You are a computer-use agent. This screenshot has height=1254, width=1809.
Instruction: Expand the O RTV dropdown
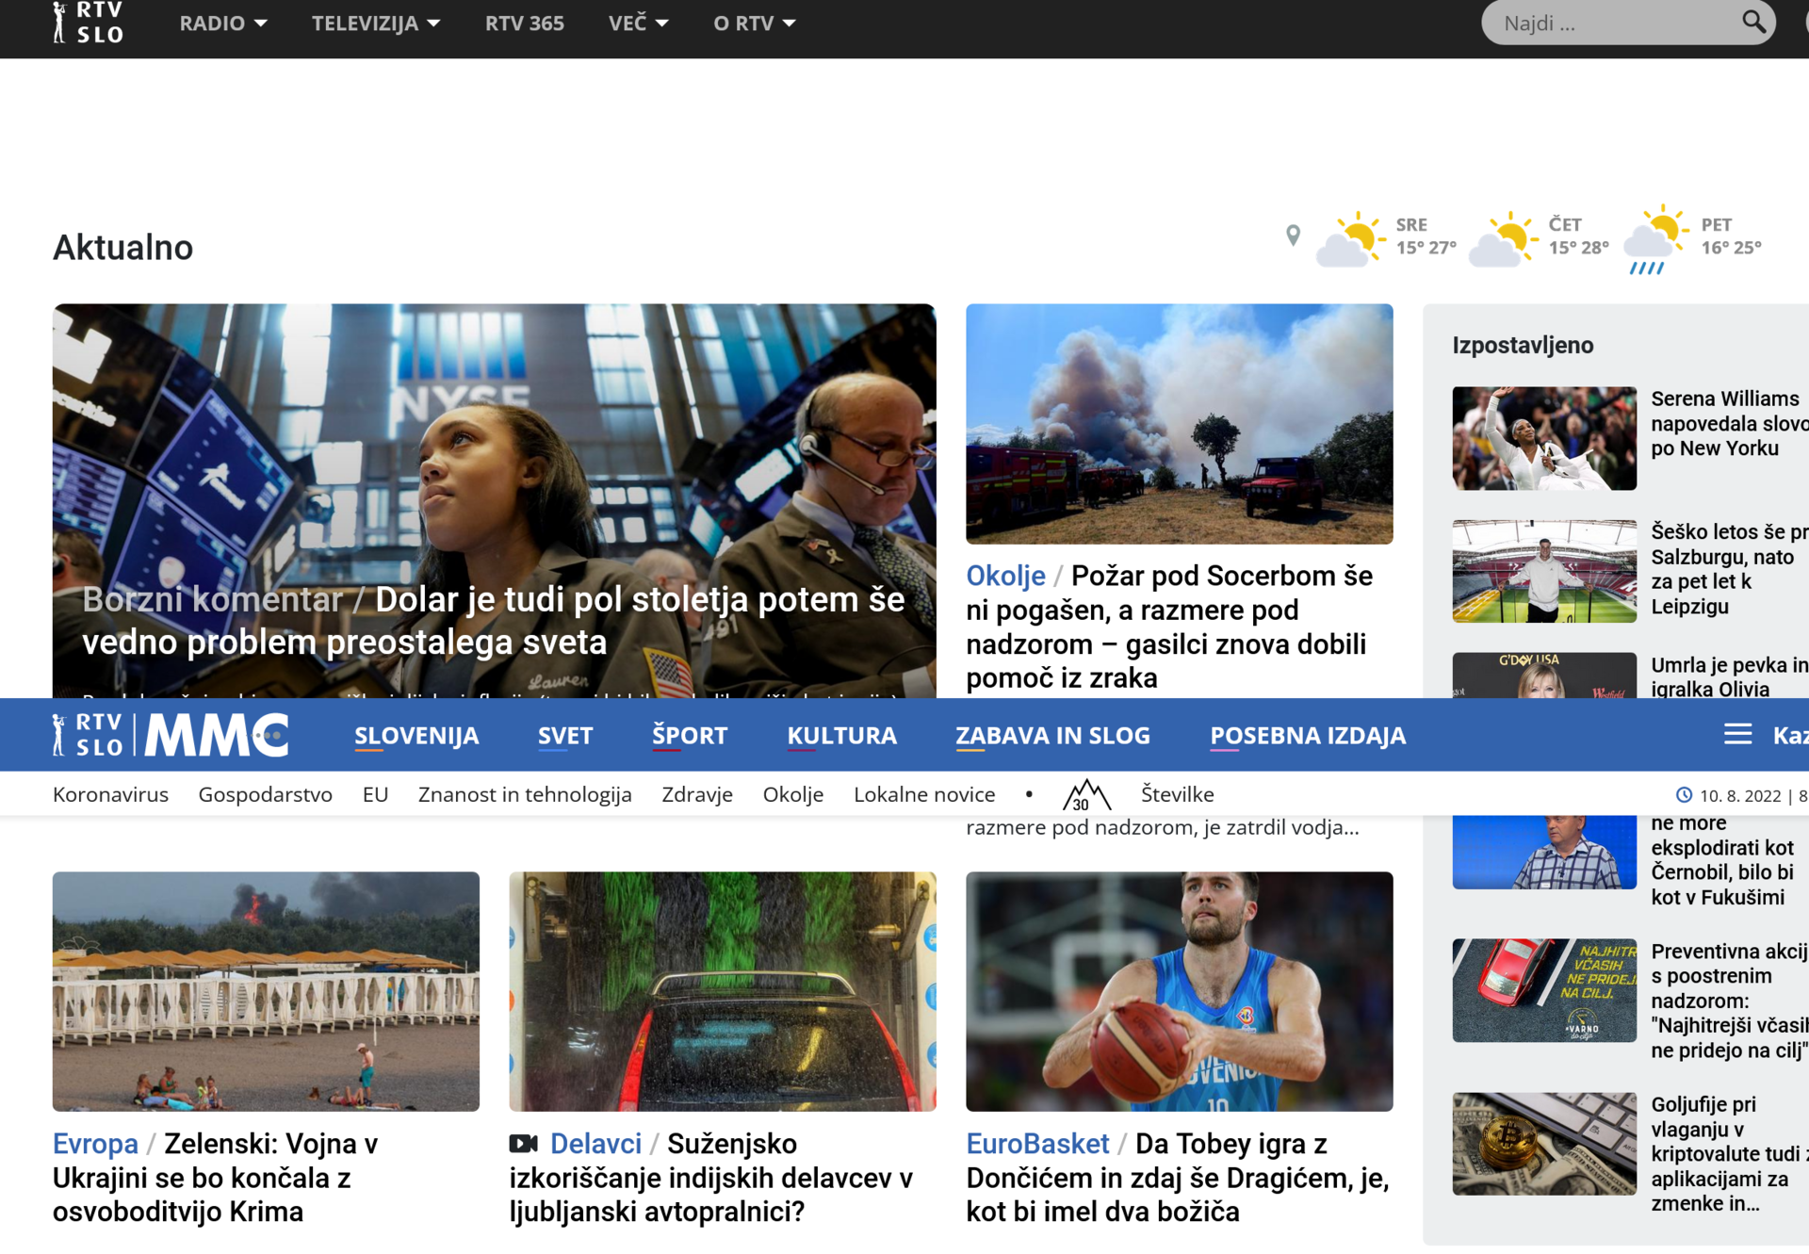click(x=754, y=24)
